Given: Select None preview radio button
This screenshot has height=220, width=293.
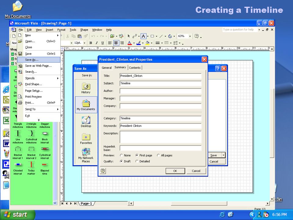Looking at the screenshot, I should (121, 155).
